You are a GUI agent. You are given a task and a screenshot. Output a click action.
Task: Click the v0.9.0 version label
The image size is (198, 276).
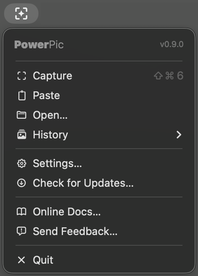(x=172, y=44)
